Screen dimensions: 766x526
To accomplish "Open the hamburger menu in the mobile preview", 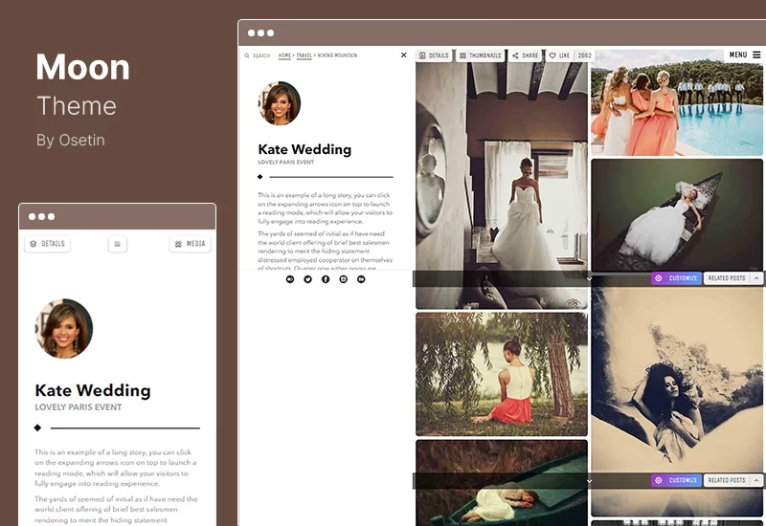I will [117, 244].
